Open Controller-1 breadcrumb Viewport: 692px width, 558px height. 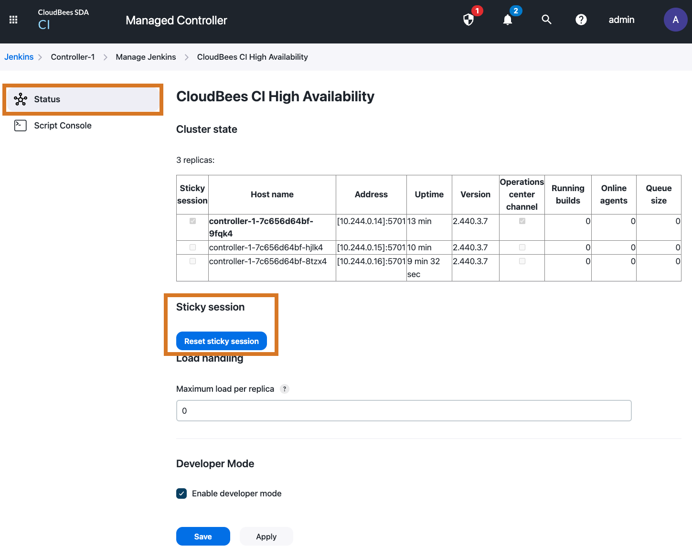(73, 57)
